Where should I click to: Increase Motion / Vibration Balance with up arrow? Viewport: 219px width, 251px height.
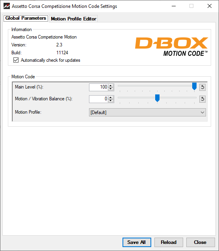click(x=110, y=97)
